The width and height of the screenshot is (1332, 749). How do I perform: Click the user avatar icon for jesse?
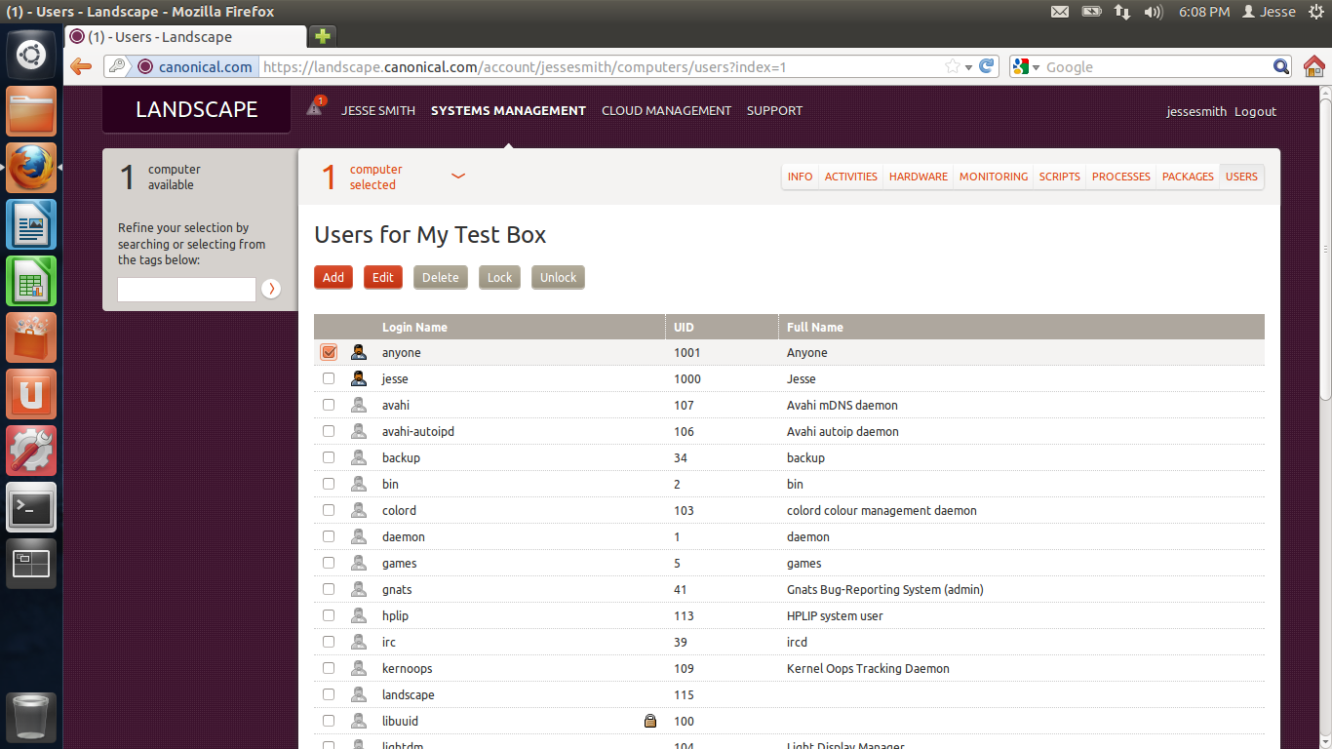359,378
